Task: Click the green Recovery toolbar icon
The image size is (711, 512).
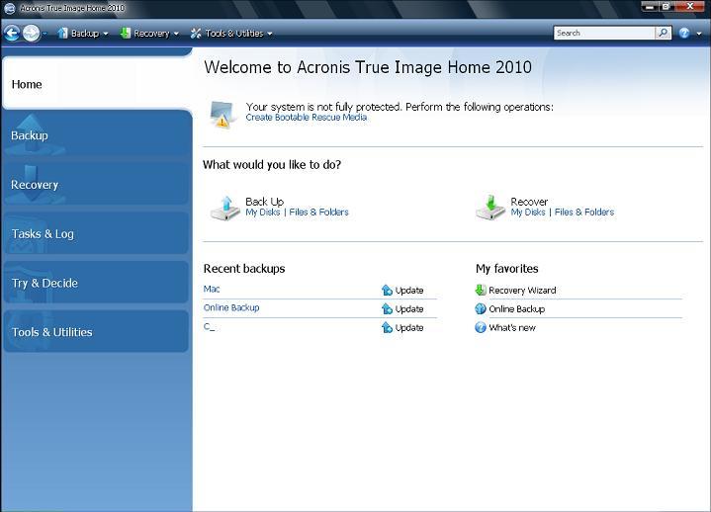Action: tap(126, 33)
